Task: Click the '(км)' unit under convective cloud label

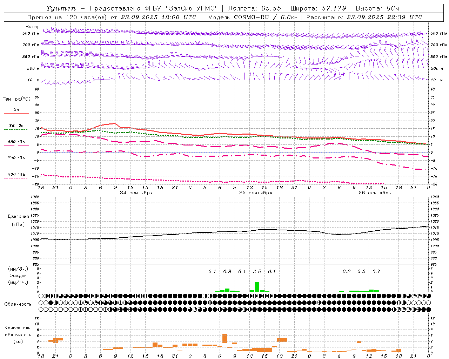Action: 18,341
